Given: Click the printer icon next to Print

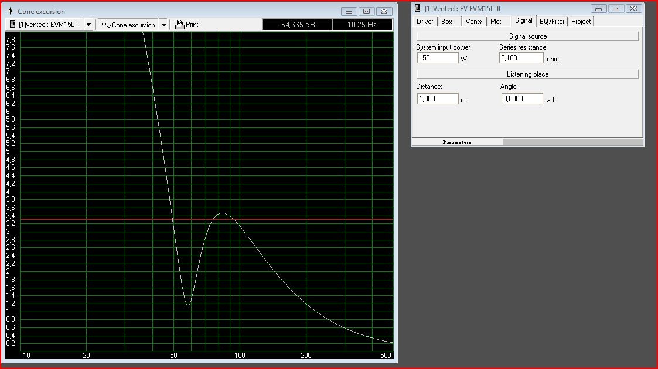Looking at the screenshot, I should point(180,25).
